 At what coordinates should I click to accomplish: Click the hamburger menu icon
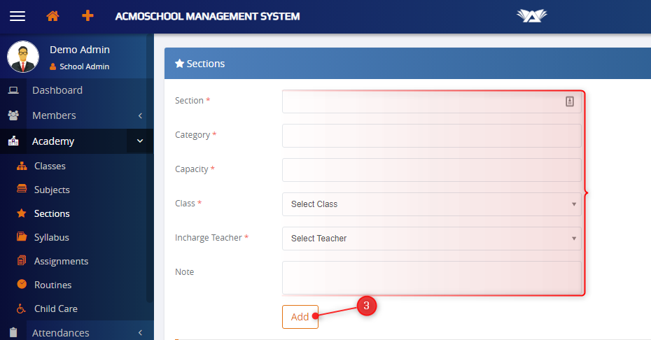click(17, 16)
